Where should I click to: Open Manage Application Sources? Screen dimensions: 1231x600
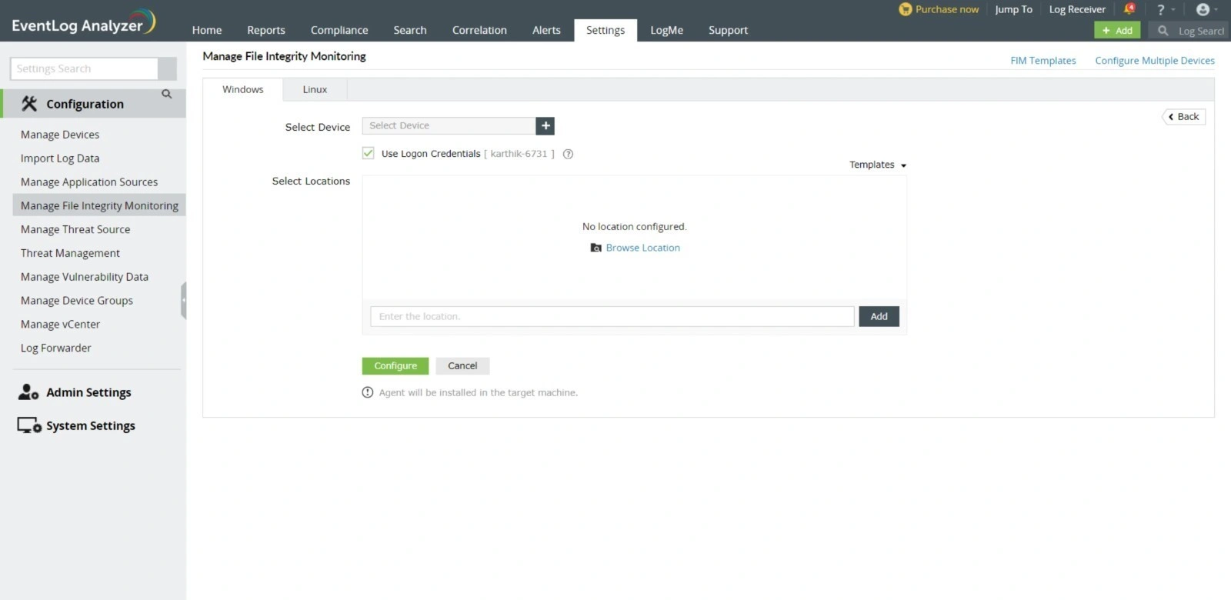(89, 182)
